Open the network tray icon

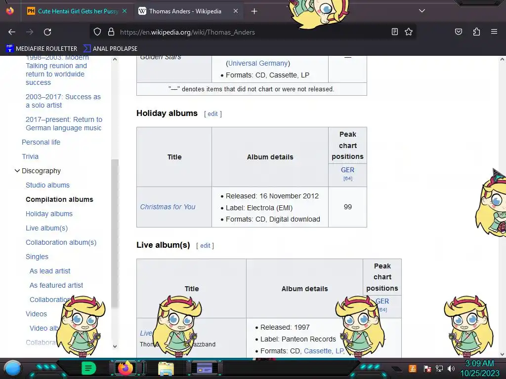[439, 368]
